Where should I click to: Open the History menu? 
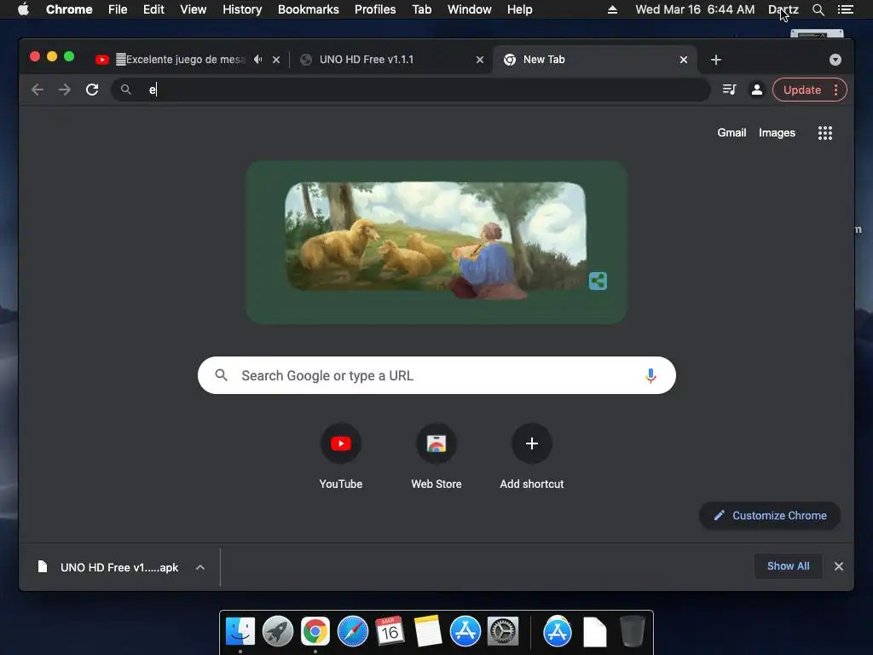coord(242,9)
